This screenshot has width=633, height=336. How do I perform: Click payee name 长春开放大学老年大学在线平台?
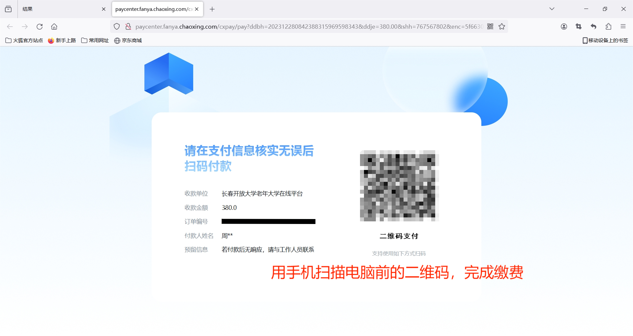(262, 194)
